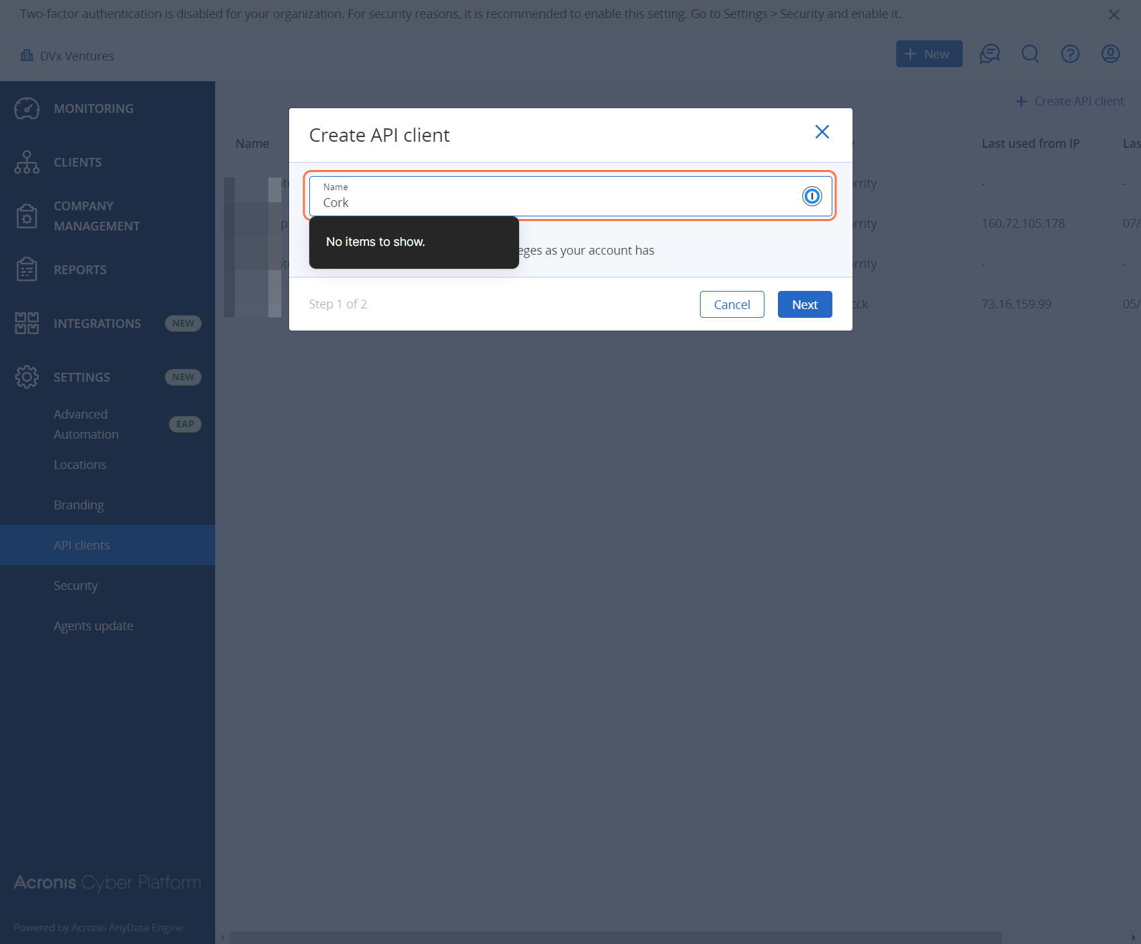
Task: Open Agents update under Settings
Action: pos(108,626)
